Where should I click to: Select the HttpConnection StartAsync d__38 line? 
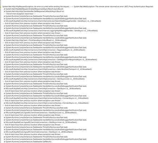42,89
